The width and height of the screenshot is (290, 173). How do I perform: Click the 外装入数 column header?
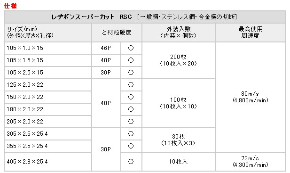(179, 33)
